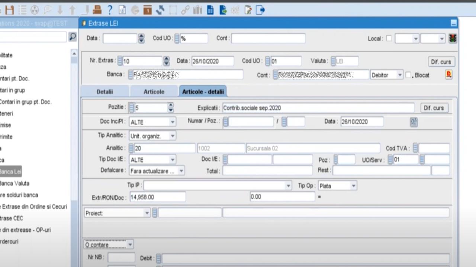Click the left panel scroll up arrow
Image resolution: width=476 pixels, height=267 pixels.
pyautogui.click(x=74, y=54)
